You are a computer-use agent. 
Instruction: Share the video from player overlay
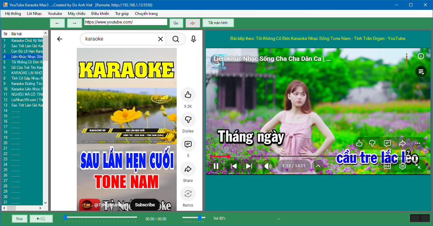tap(403, 143)
